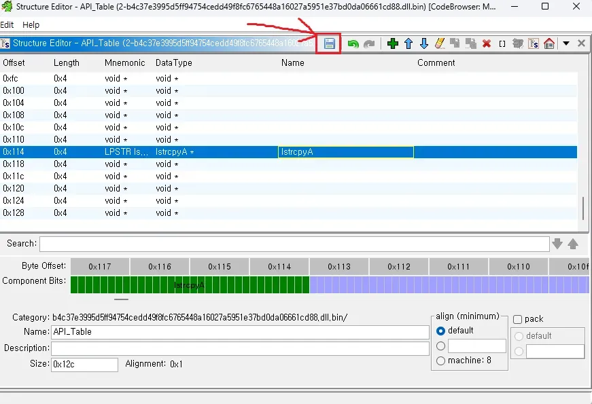The width and height of the screenshot is (592, 404).
Task: Click the eraser clear-component icon
Action: [x=440, y=43]
